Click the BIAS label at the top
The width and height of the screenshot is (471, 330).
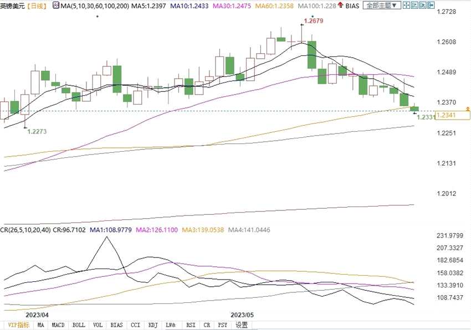coord(352,6)
